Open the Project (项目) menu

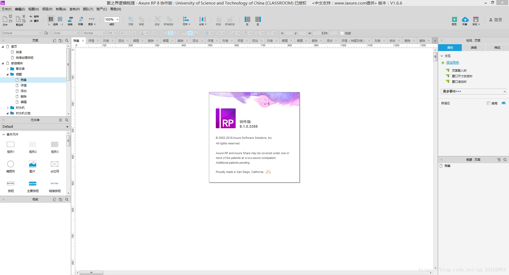[47, 9]
